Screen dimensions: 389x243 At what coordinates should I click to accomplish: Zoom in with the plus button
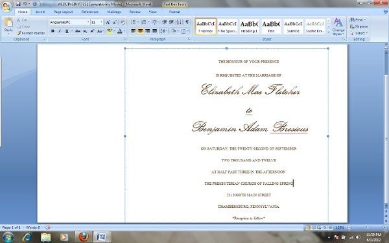pos(385,227)
